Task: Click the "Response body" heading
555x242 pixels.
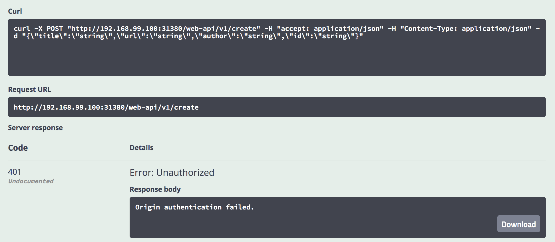Action: click(x=155, y=189)
